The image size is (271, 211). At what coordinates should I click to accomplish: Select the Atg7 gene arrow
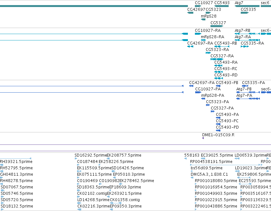click(x=247, y=6)
